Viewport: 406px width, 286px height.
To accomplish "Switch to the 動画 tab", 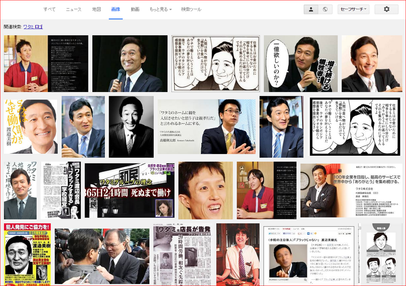I will pos(135,9).
